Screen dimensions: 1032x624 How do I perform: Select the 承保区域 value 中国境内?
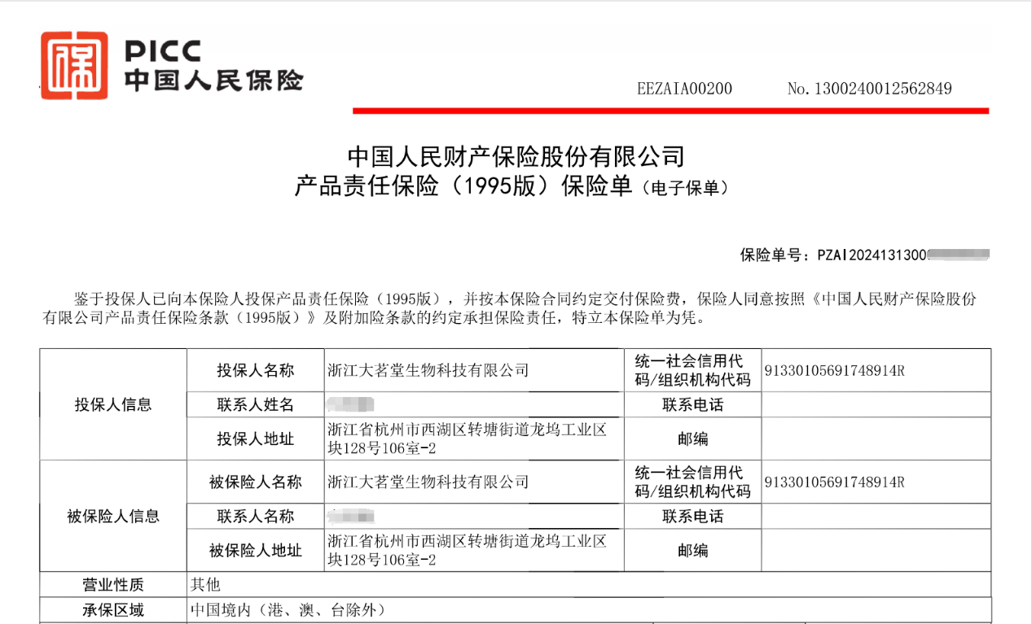pos(287,610)
